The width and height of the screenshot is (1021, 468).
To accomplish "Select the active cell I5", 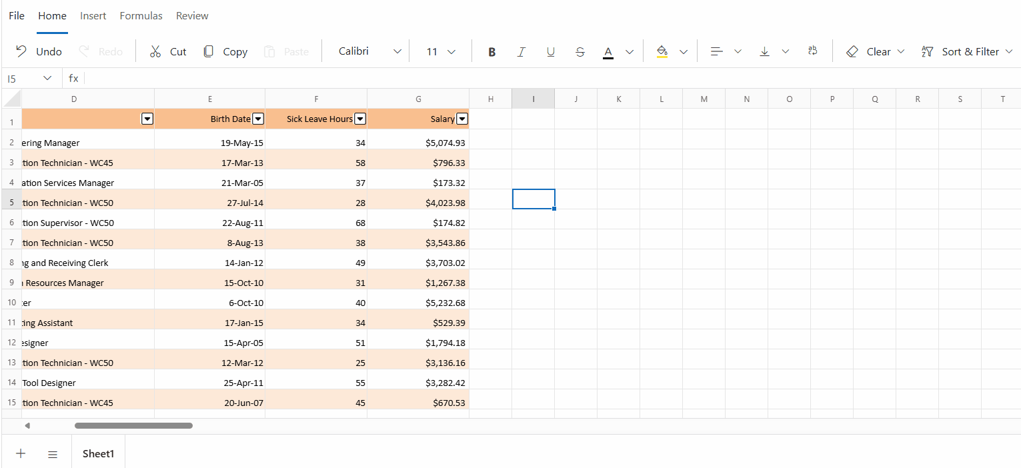I will pos(534,199).
